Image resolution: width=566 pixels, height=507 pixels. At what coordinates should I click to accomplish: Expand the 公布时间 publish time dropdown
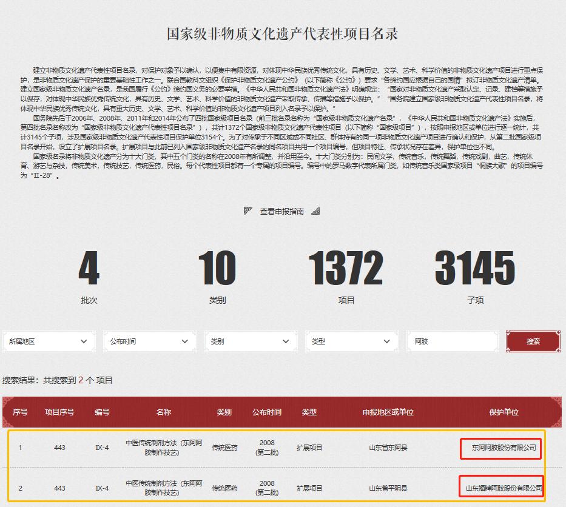click(x=149, y=341)
